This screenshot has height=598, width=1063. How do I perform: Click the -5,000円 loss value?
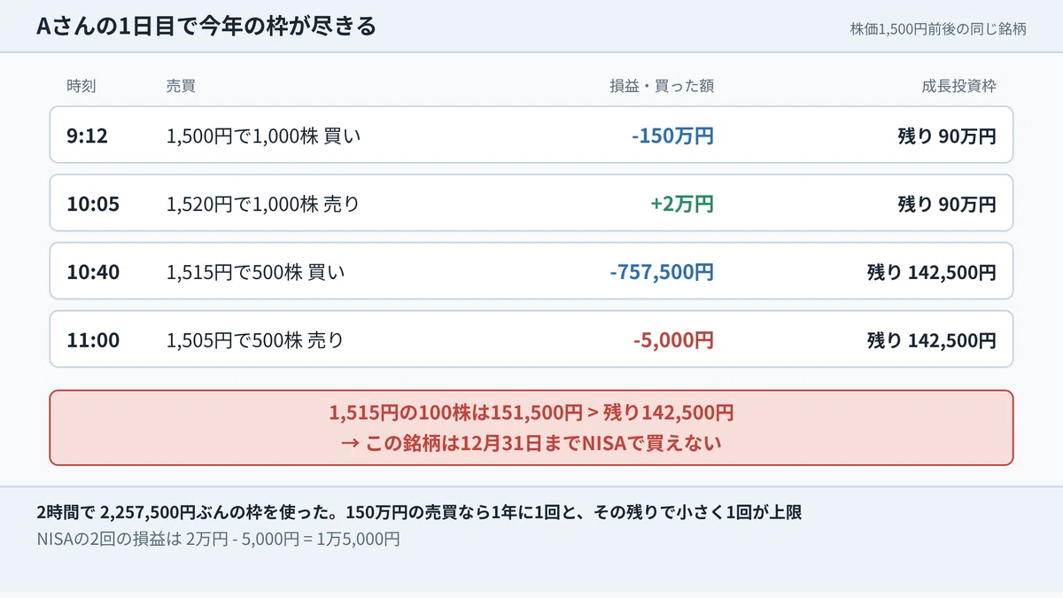point(673,340)
